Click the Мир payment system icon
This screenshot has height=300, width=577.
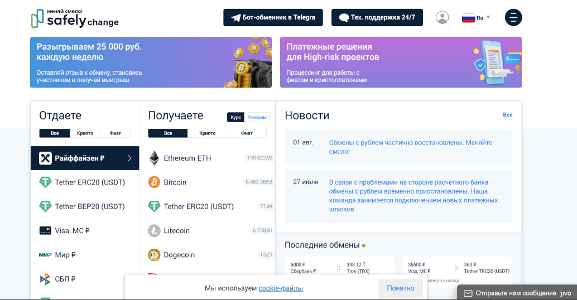pyautogui.click(x=45, y=255)
